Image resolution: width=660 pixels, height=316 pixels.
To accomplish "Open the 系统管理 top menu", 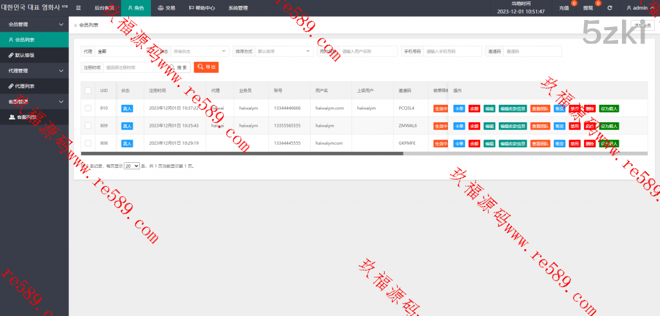I will [x=238, y=8].
